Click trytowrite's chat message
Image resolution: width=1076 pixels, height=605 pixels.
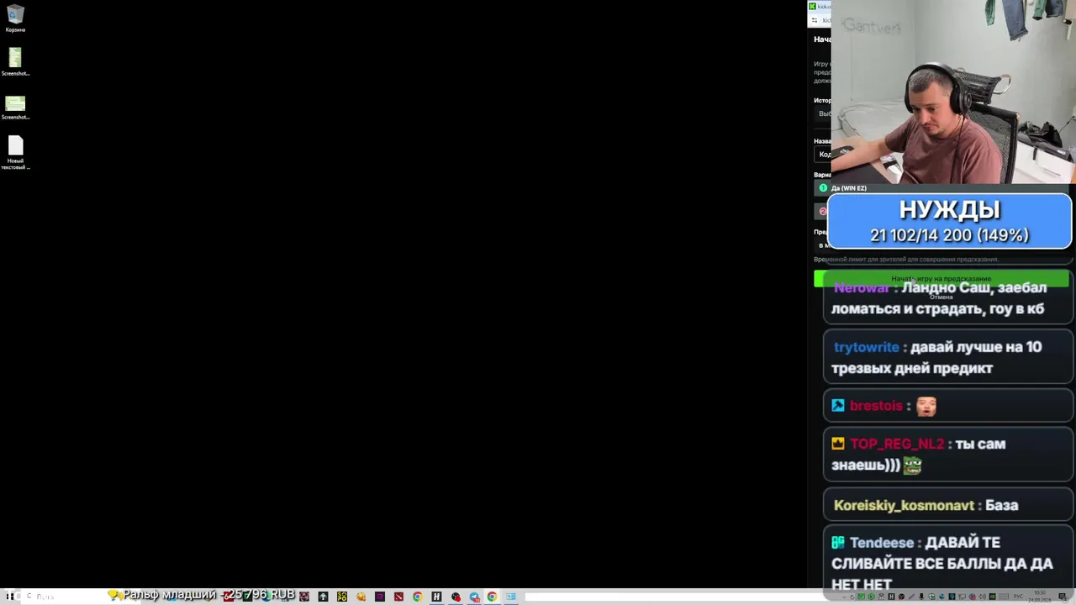tap(947, 357)
